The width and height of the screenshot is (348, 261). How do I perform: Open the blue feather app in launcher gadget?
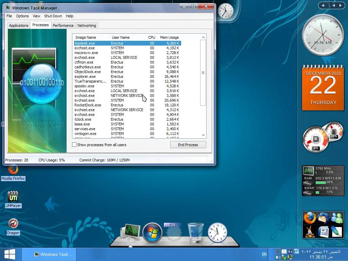tap(337, 232)
